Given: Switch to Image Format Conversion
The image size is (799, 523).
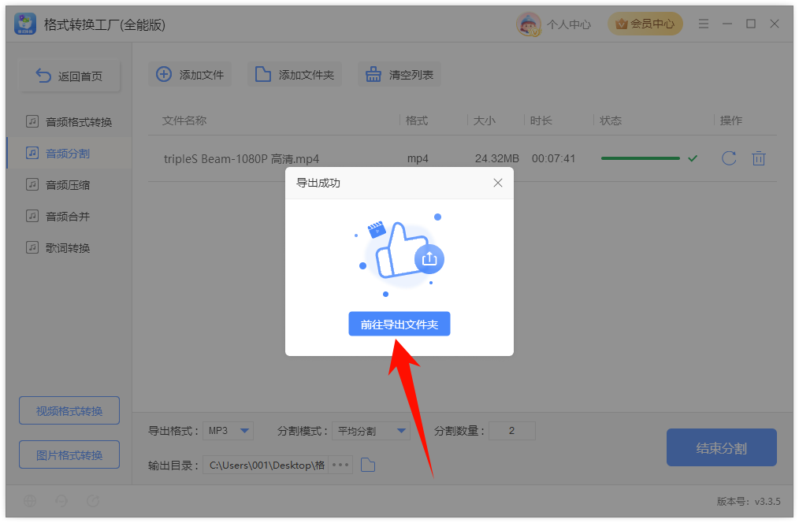Looking at the screenshot, I should pos(69,454).
